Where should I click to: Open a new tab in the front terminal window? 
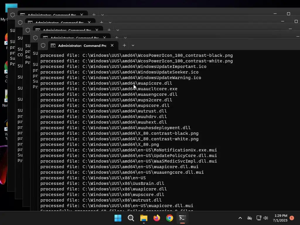tap(124, 45)
